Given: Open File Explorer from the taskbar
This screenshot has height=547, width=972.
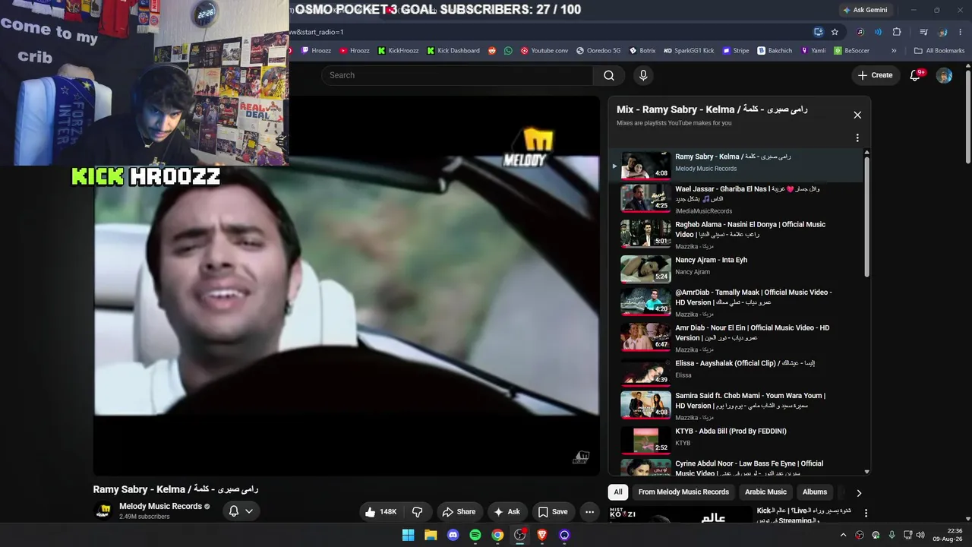Looking at the screenshot, I should (x=431, y=535).
